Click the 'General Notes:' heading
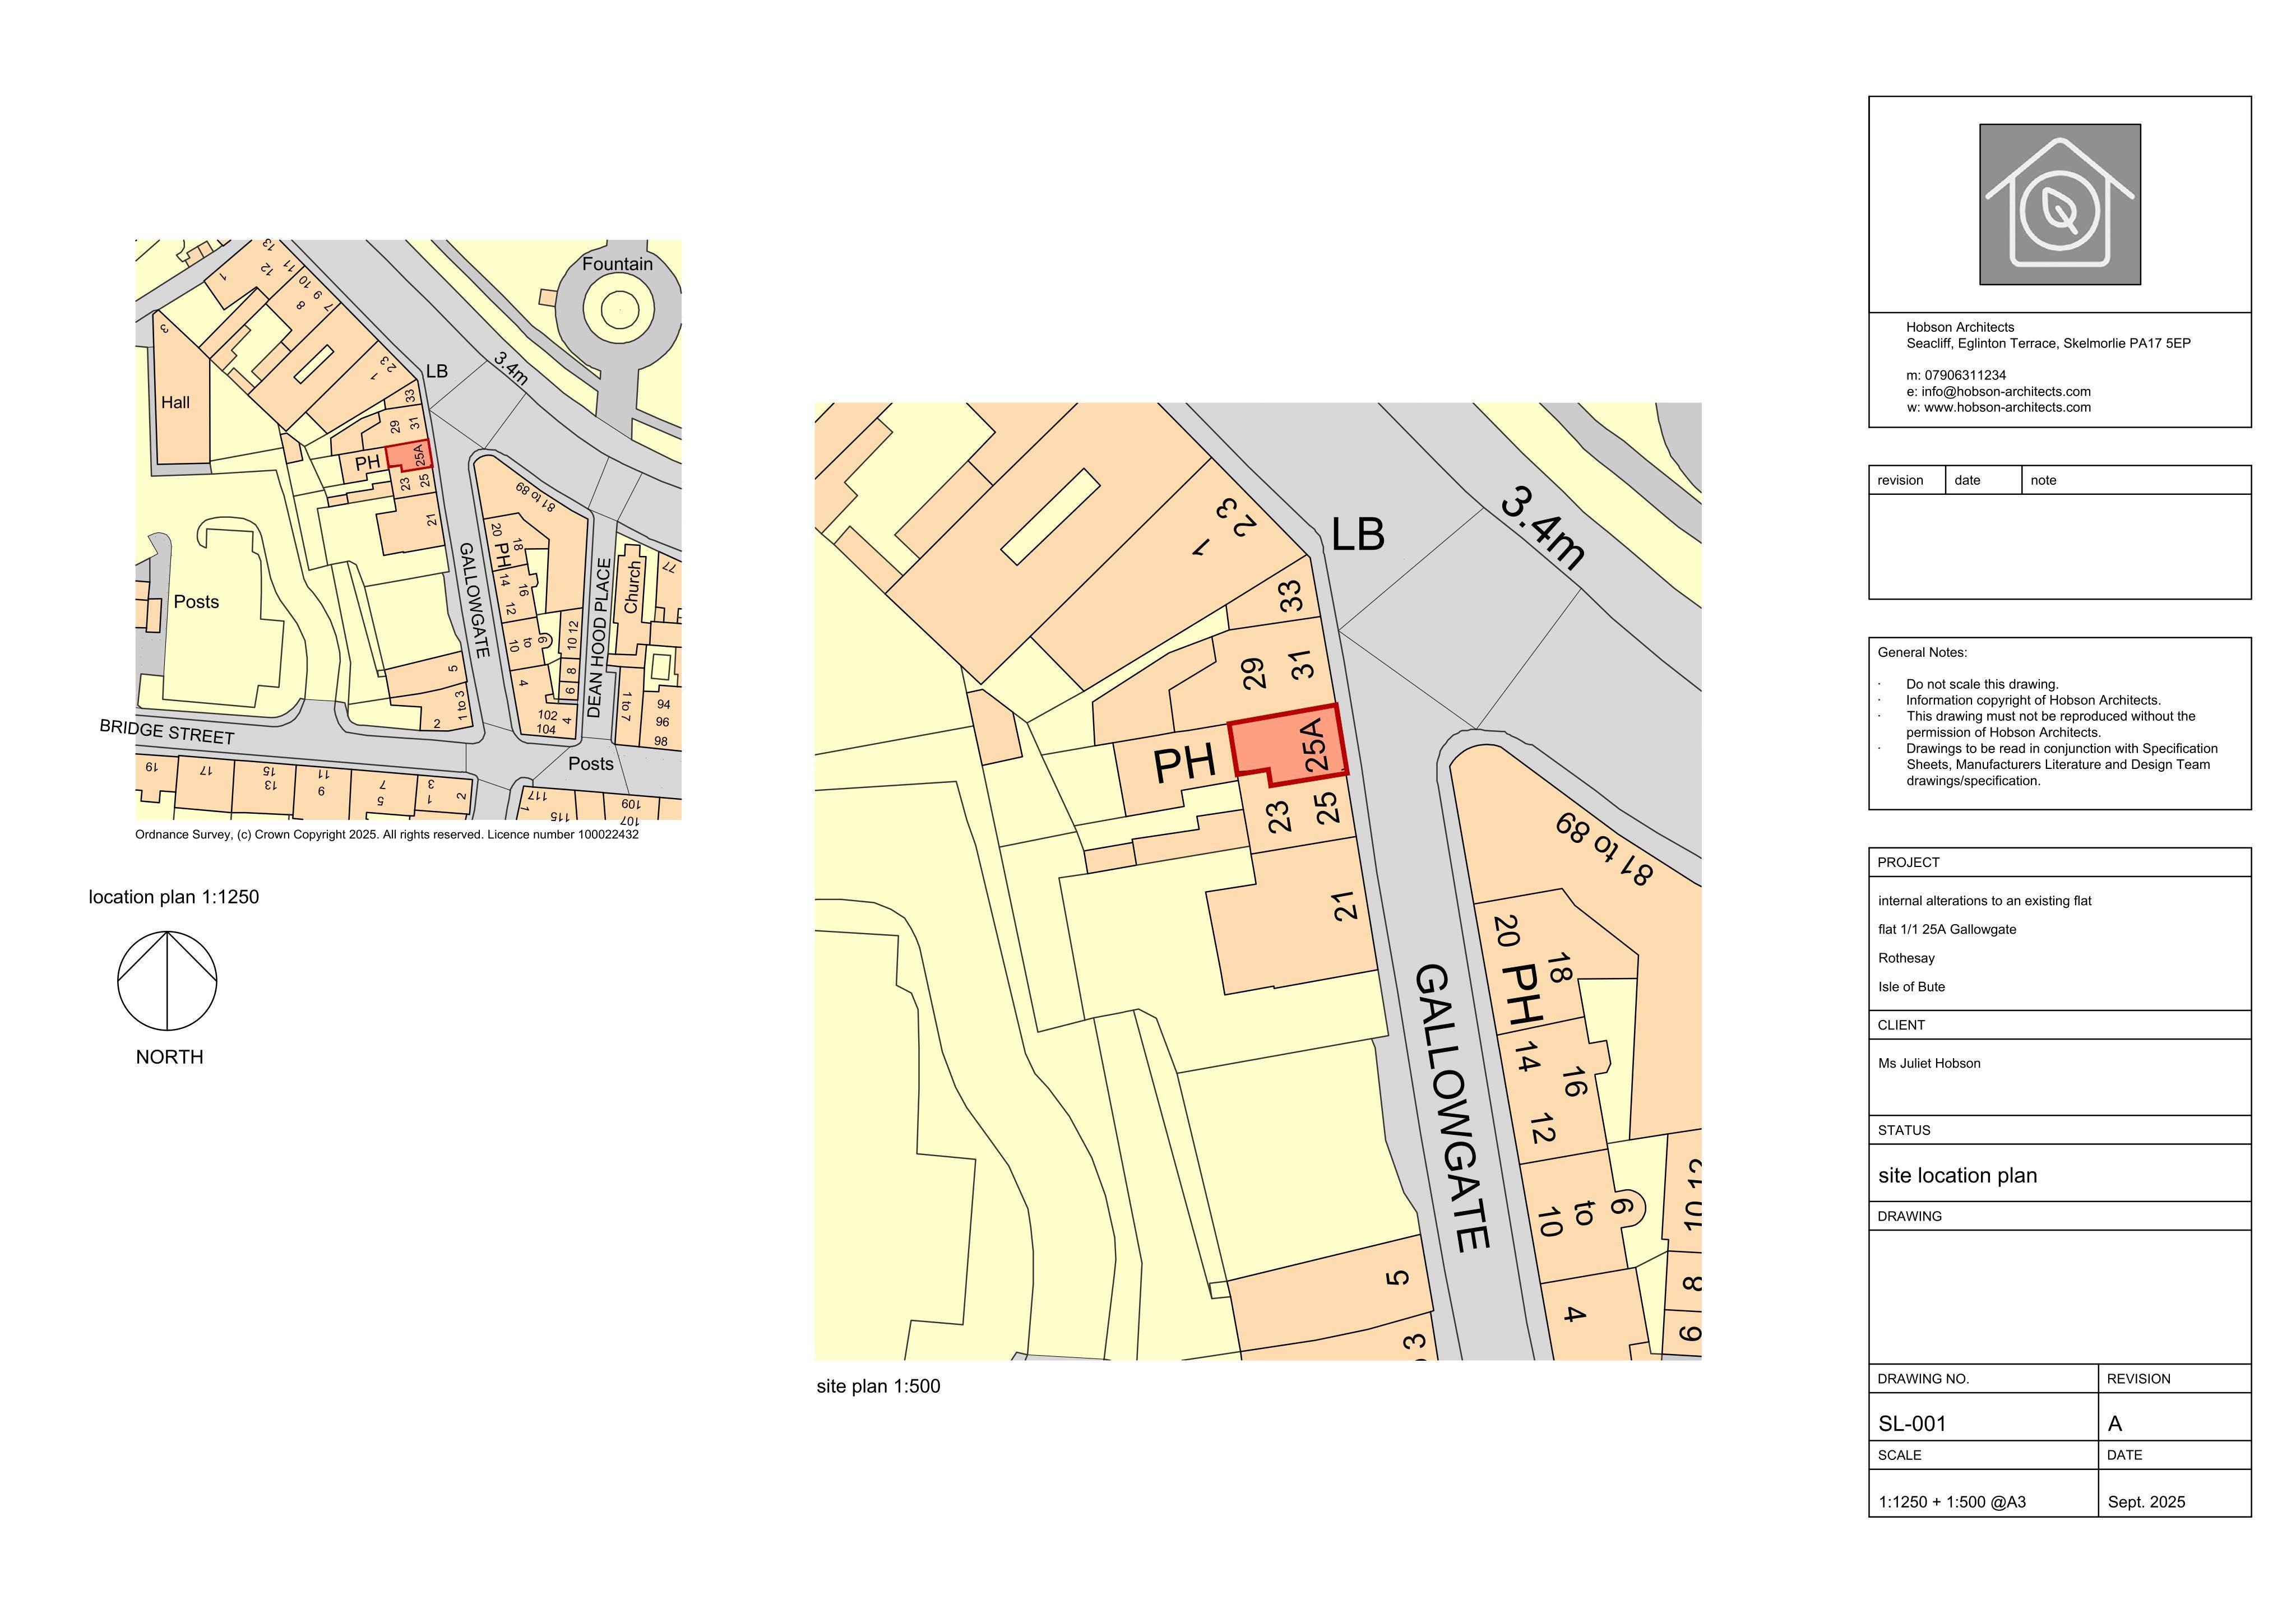 tap(1922, 652)
